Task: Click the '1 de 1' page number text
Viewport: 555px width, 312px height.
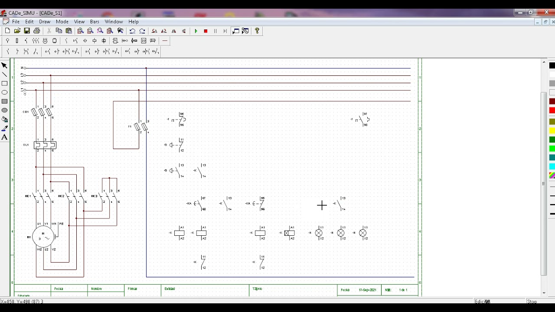Action: 403,290
